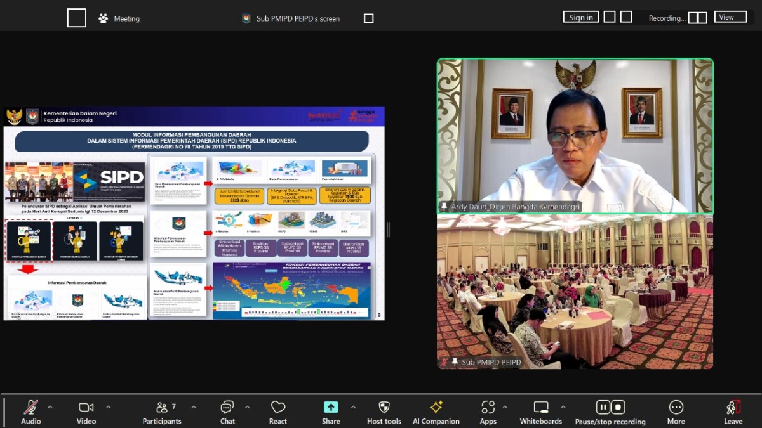Open the Chat panel
Viewport: 762px width, 428px height.
pos(227,408)
